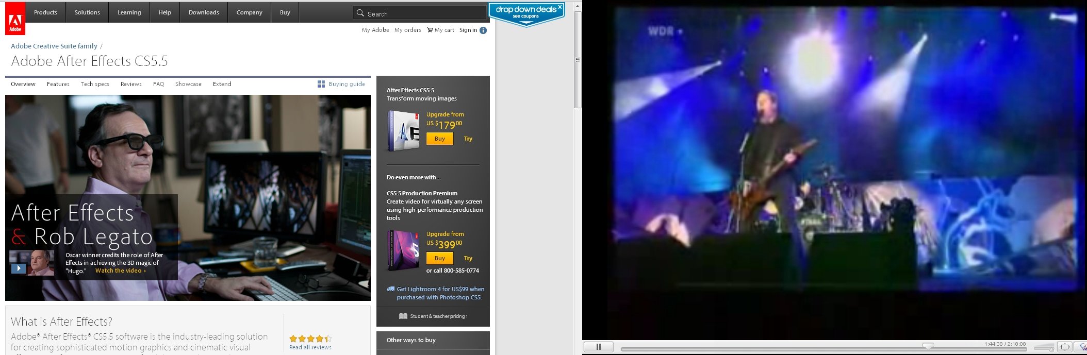Switch to the Features tab
This screenshot has width=1087, height=355.
coord(58,84)
